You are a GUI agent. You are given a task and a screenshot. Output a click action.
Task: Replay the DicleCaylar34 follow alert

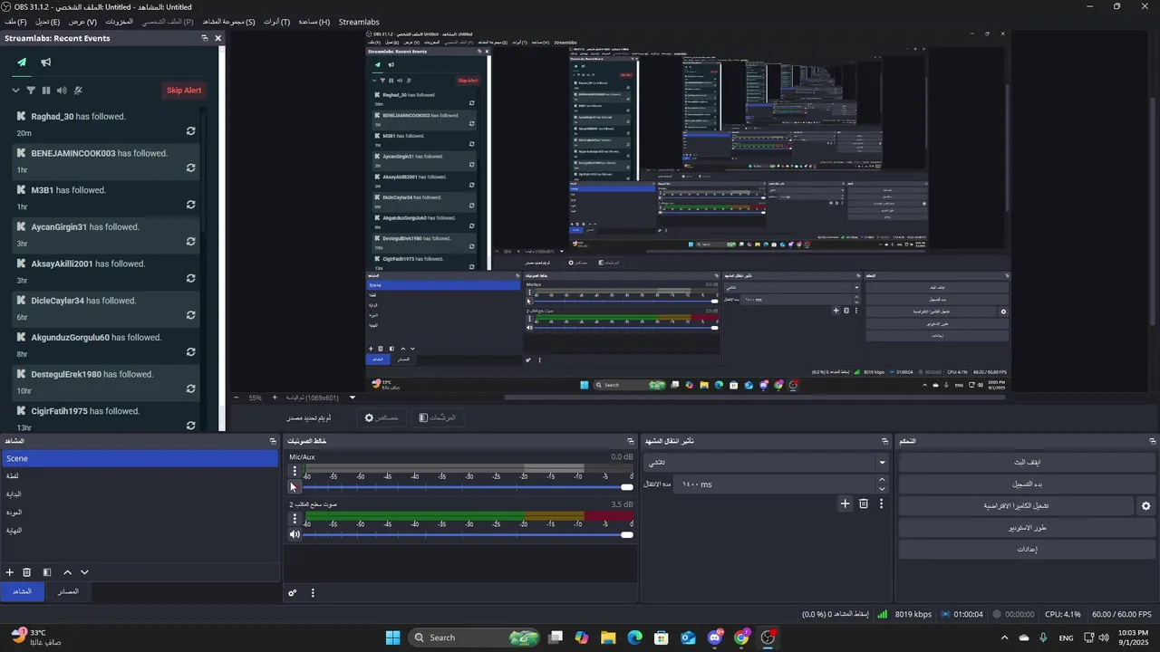click(x=190, y=315)
